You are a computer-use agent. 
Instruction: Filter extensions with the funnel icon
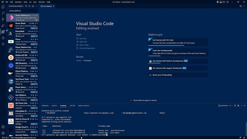point(26,6)
